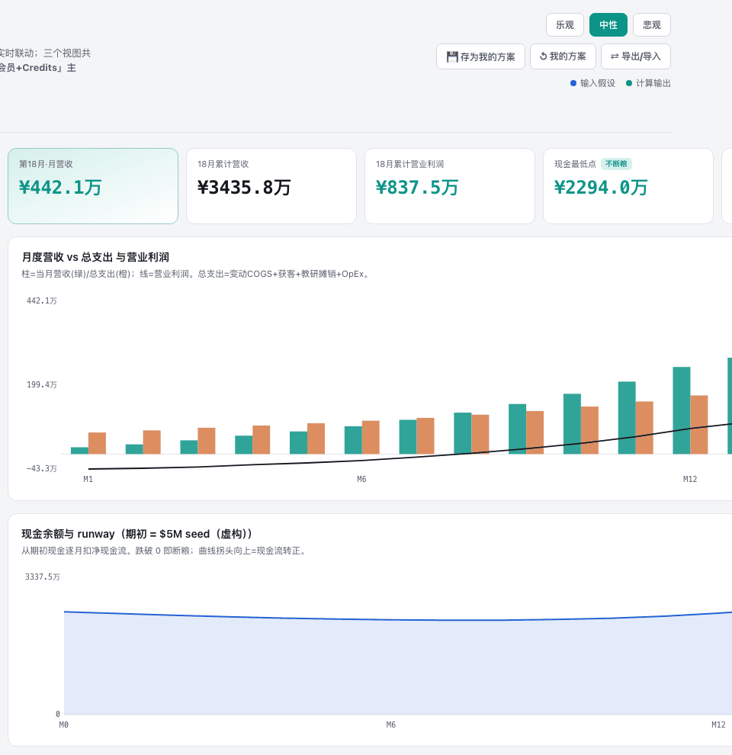Select the 18月累计营业利润 card
This screenshot has width=732, height=755.
450,186
